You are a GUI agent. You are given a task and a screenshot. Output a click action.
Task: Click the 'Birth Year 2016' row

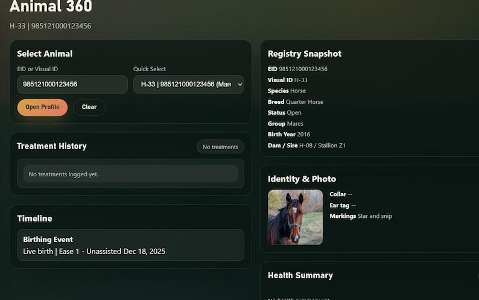click(x=289, y=134)
